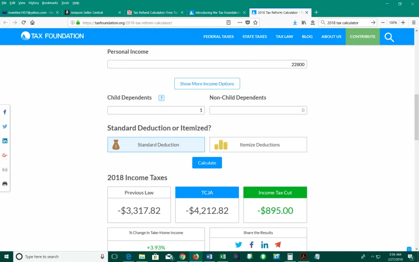Image resolution: width=419 pixels, height=262 pixels.
Task: Click the page vertical scrollbar thumb
Action: (416, 117)
